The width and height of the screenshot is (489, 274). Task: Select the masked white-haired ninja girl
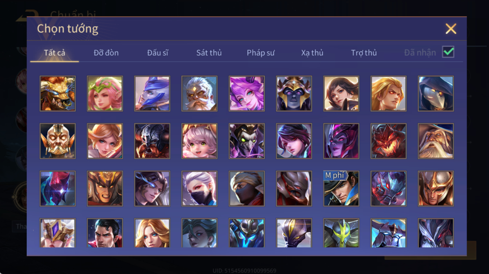coord(199,188)
